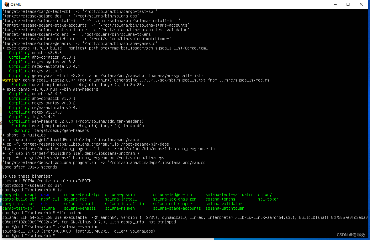Click 'cargo-build-sbf' in ls output
This screenshot has width=370, height=240.
pyautogui.click(x=19, y=199)
